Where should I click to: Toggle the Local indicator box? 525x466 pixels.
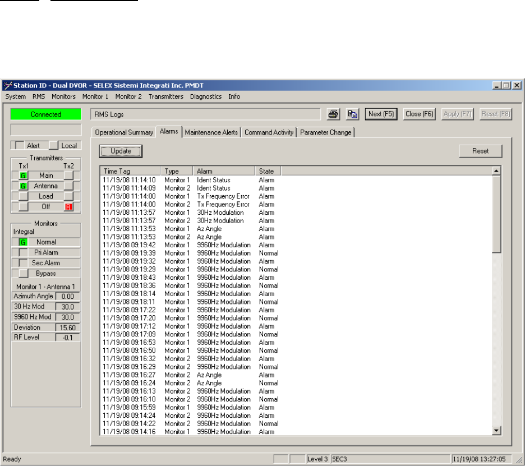pyautogui.click(x=54, y=145)
